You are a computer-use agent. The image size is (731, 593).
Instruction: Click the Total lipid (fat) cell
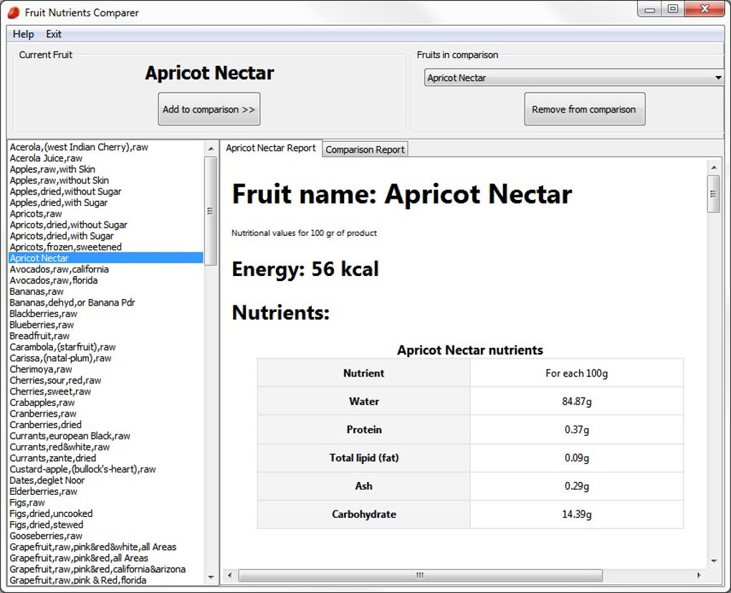click(363, 457)
